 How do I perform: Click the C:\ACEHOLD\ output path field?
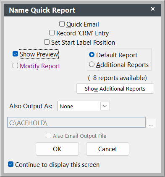point(76,122)
